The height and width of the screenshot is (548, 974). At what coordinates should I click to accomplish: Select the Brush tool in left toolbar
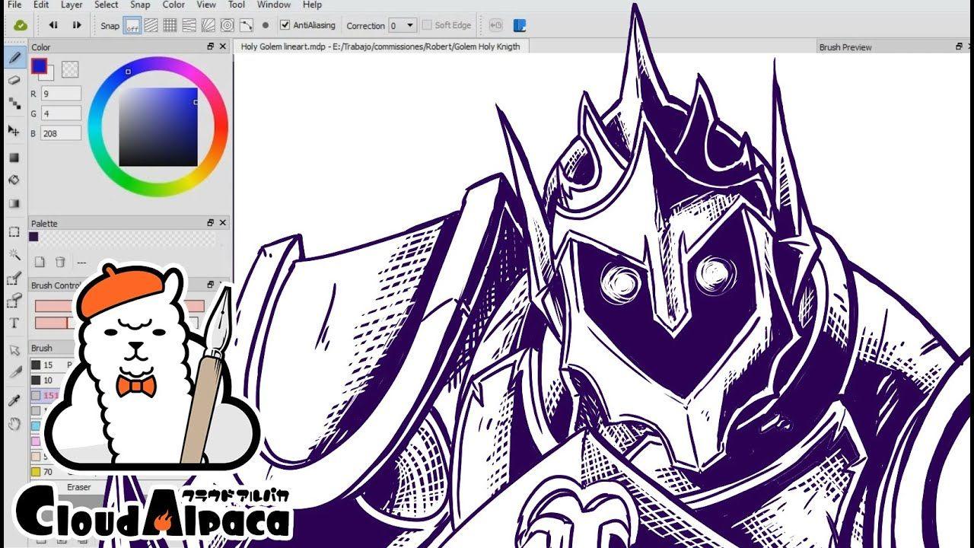point(14,58)
